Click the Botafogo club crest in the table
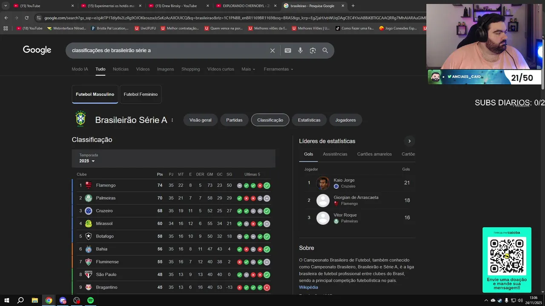545x306 pixels. pyautogui.click(x=89, y=236)
